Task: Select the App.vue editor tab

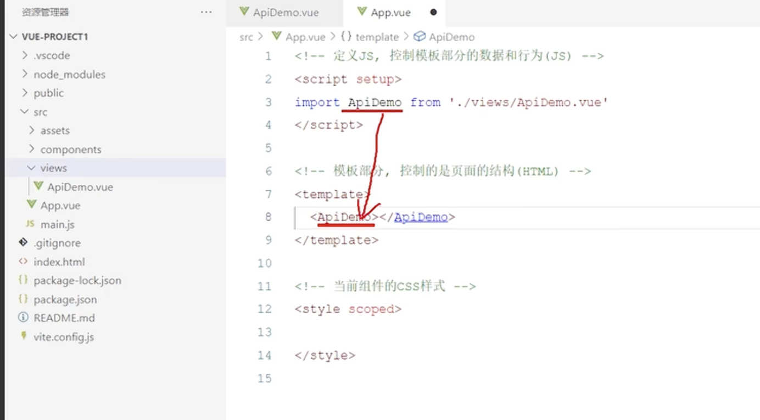Action: coord(390,13)
